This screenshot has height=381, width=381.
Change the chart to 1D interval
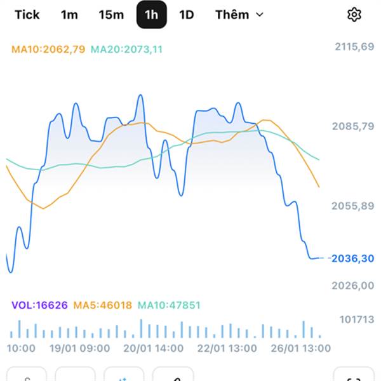[186, 15]
